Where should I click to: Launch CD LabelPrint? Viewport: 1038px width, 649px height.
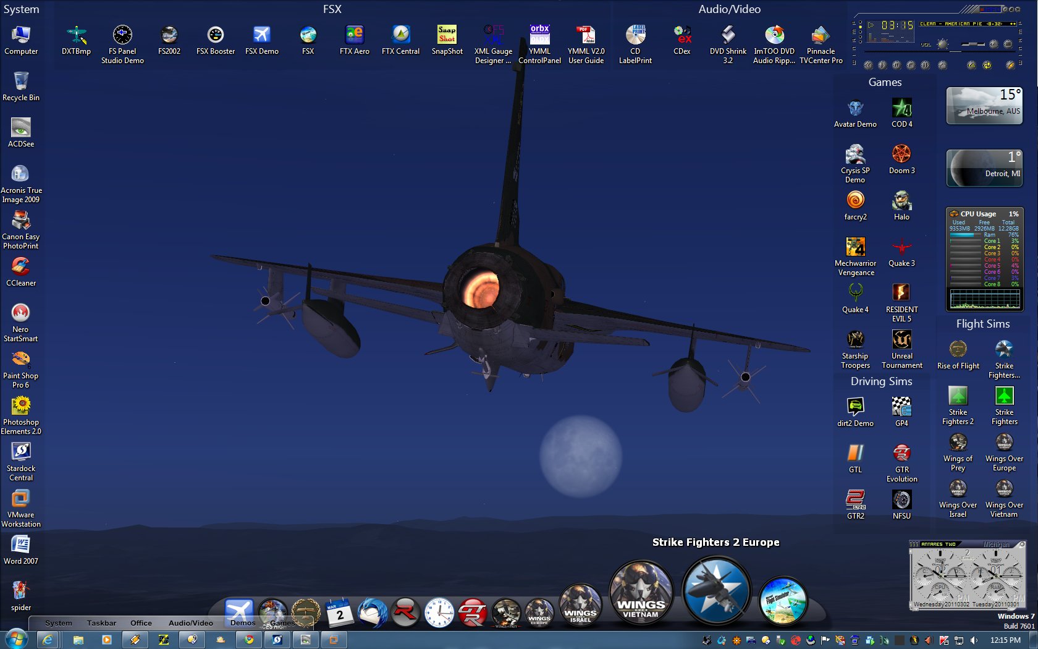tap(635, 45)
